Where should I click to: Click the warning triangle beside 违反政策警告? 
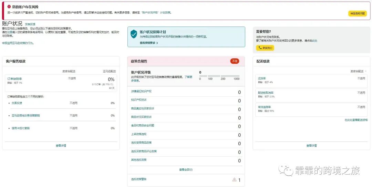click(235, 180)
